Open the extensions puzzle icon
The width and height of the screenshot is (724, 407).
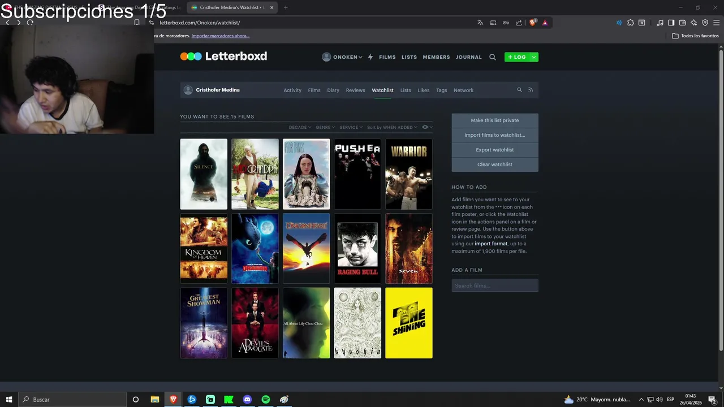[631, 23]
